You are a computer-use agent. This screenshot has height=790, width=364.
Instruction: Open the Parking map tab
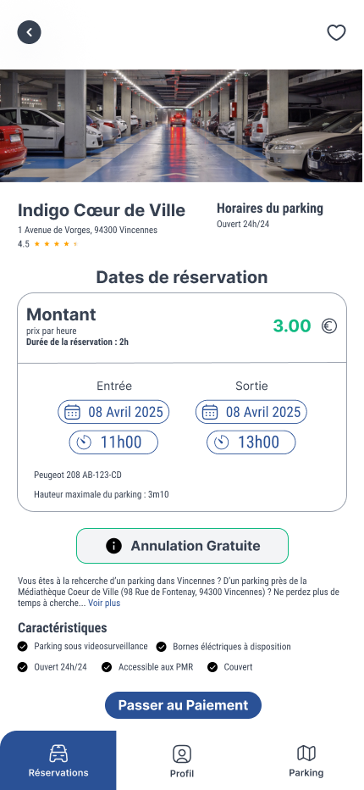(306, 760)
